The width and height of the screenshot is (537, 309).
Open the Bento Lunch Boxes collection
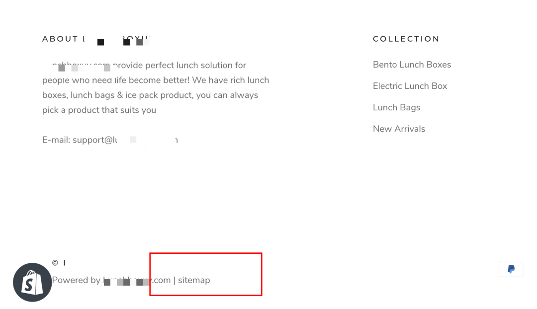(x=412, y=65)
